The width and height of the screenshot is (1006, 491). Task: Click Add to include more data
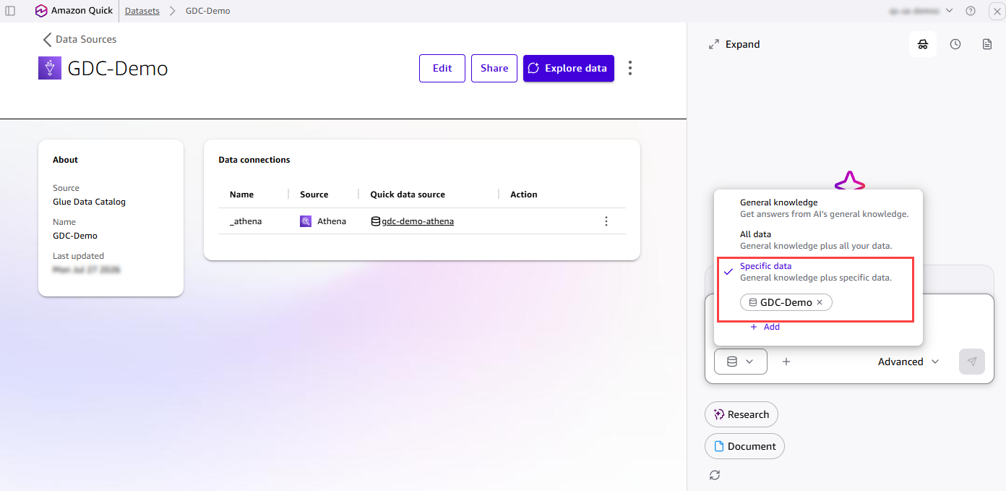pyautogui.click(x=765, y=327)
